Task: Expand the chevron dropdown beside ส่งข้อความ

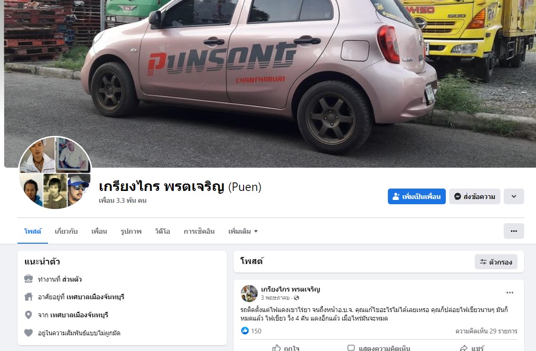Action: pyautogui.click(x=513, y=196)
